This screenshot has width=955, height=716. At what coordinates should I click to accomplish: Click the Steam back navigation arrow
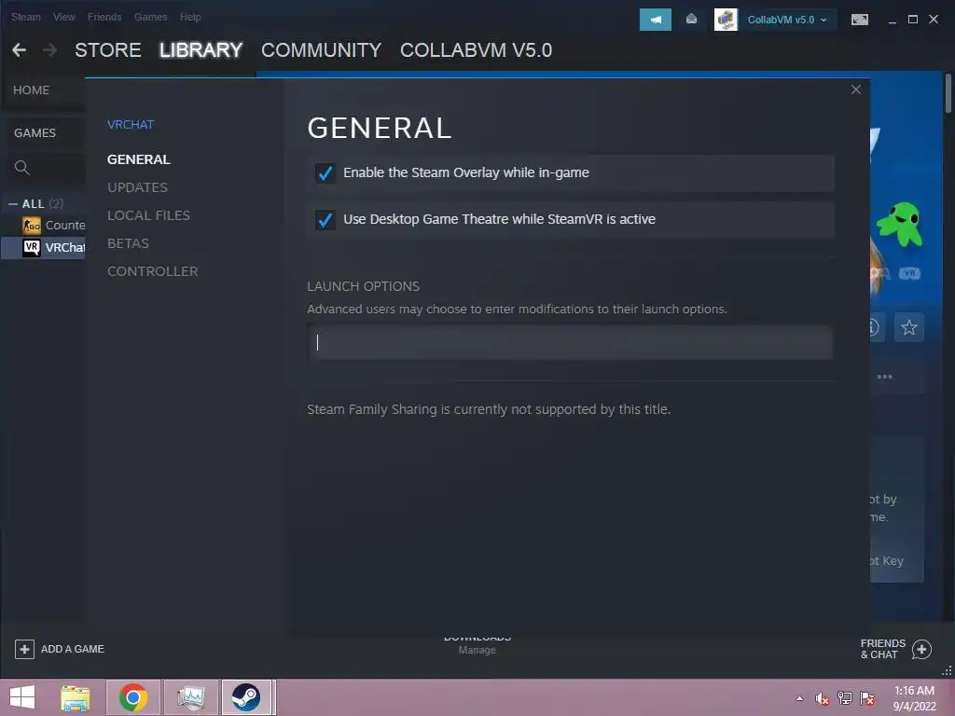(x=19, y=50)
